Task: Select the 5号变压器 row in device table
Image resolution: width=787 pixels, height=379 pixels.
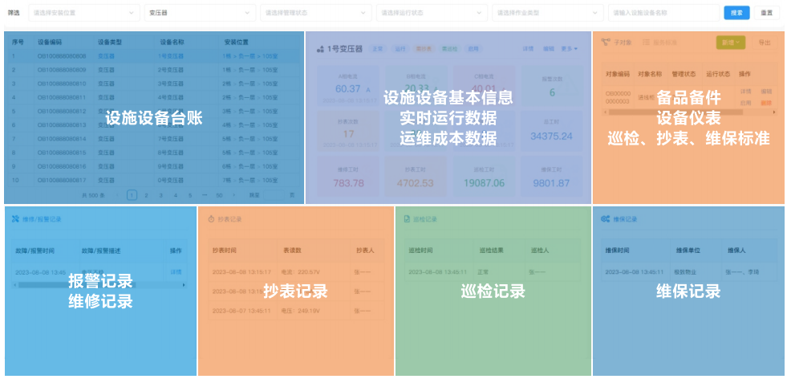Action: click(154, 111)
